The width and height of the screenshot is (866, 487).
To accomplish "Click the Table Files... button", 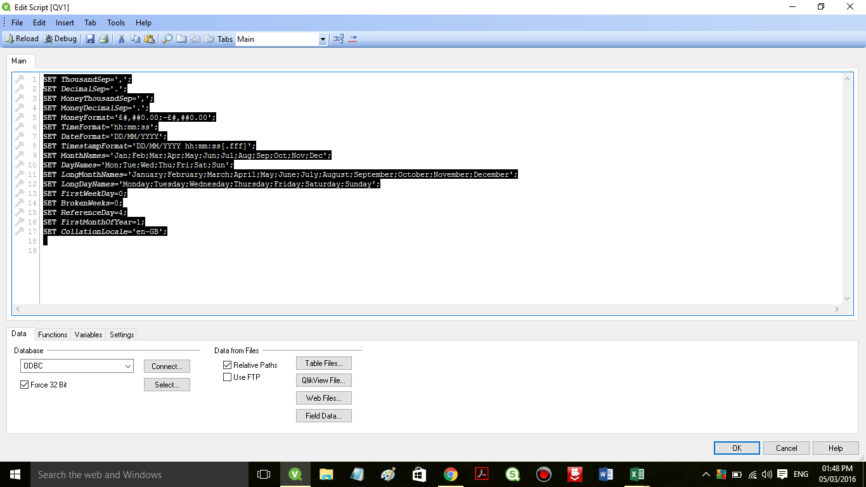I will (x=324, y=363).
